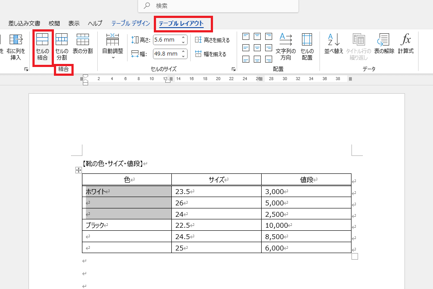Select the table move handle above the table
The width and height of the screenshot is (433, 289).
[78, 170]
